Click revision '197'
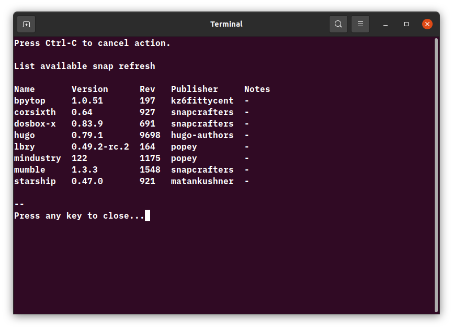The image size is (453, 329). (x=148, y=100)
